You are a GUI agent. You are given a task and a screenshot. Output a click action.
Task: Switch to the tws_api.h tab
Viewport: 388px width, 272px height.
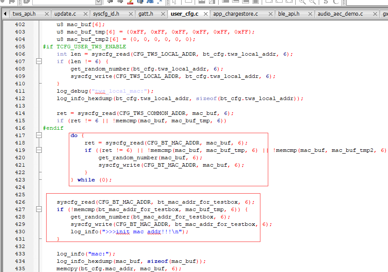pos(24,14)
